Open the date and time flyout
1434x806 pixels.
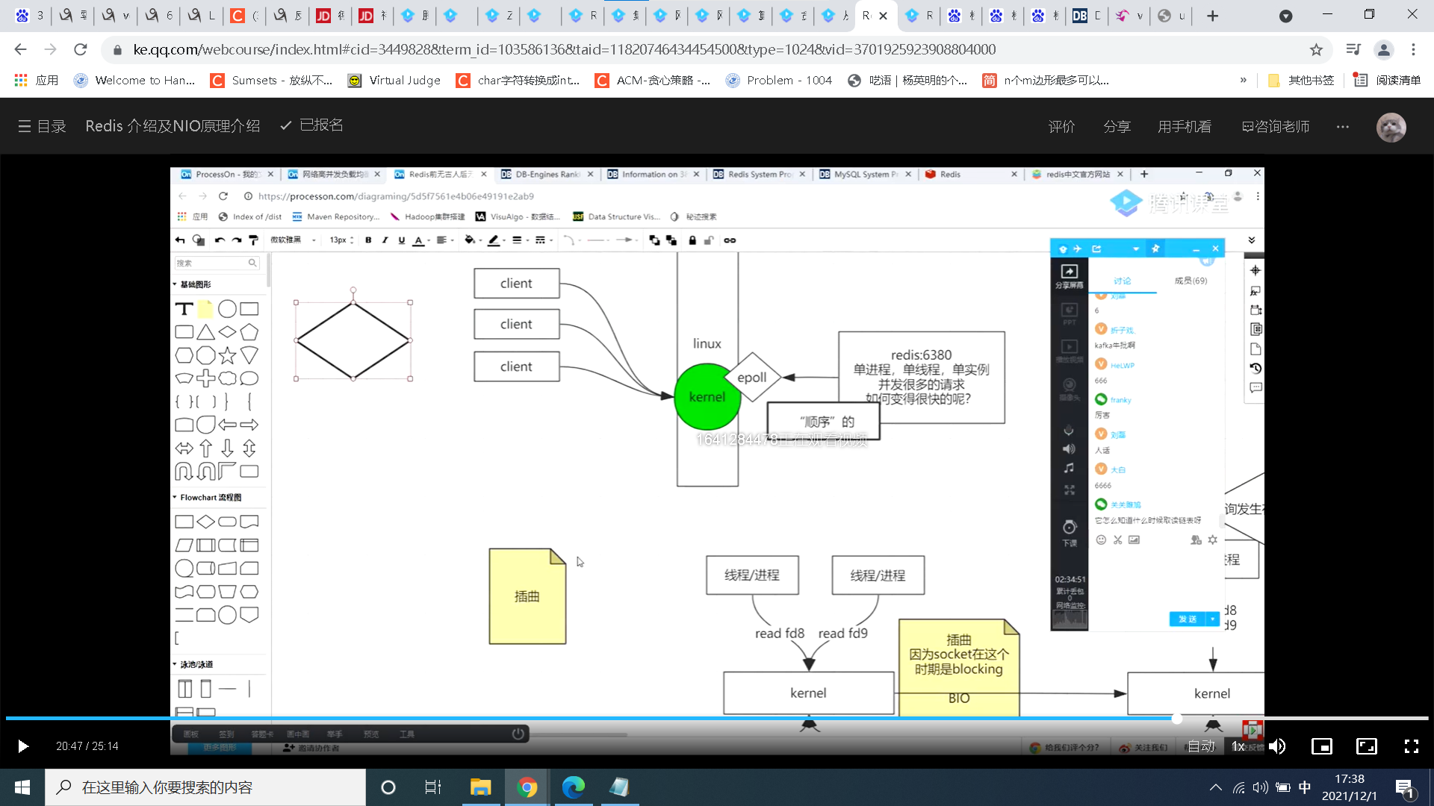[1350, 787]
